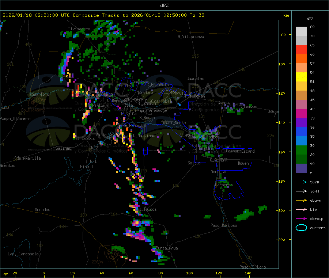Click the 50YD cyan arrow legend icon
Viewport: 329px width, 278px height.
(x=301, y=182)
